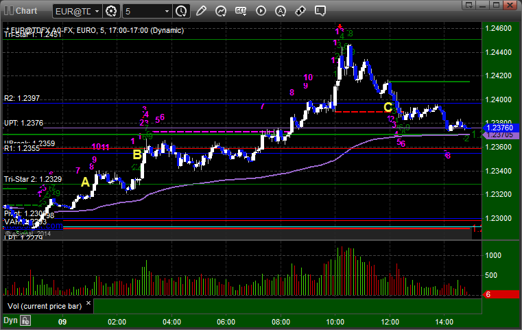Click the 12:00 time axis label

(390, 322)
